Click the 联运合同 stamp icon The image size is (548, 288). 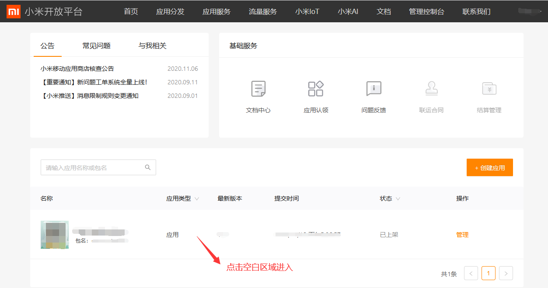(x=431, y=89)
